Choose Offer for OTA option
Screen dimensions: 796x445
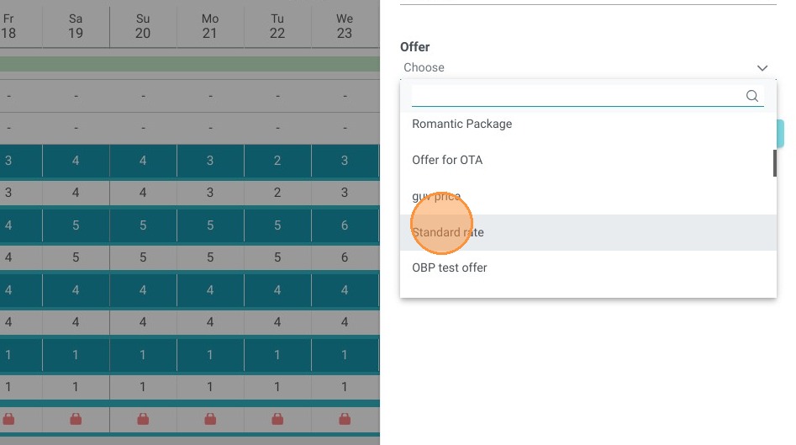coord(588,160)
